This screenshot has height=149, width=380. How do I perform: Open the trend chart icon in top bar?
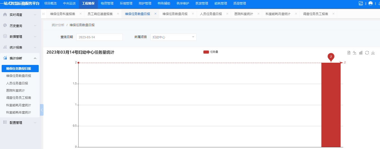tap(361, 3)
